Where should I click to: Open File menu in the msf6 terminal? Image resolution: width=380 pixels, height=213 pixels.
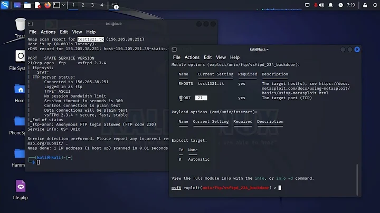(x=177, y=57)
